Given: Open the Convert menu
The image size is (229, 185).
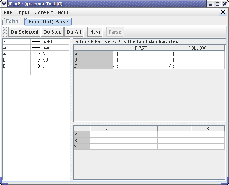Looking at the screenshot, I should tap(44, 13).
